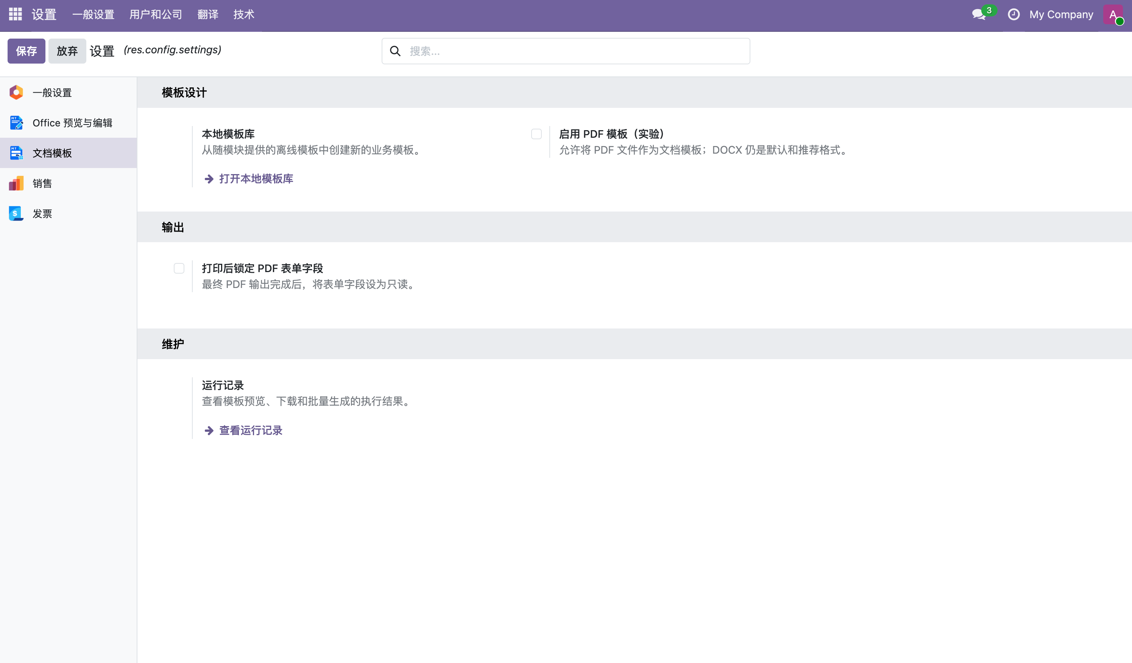Open the 用户和公司 menu
The width and height of the screenshot is (1132, 663).
(156, 14)
